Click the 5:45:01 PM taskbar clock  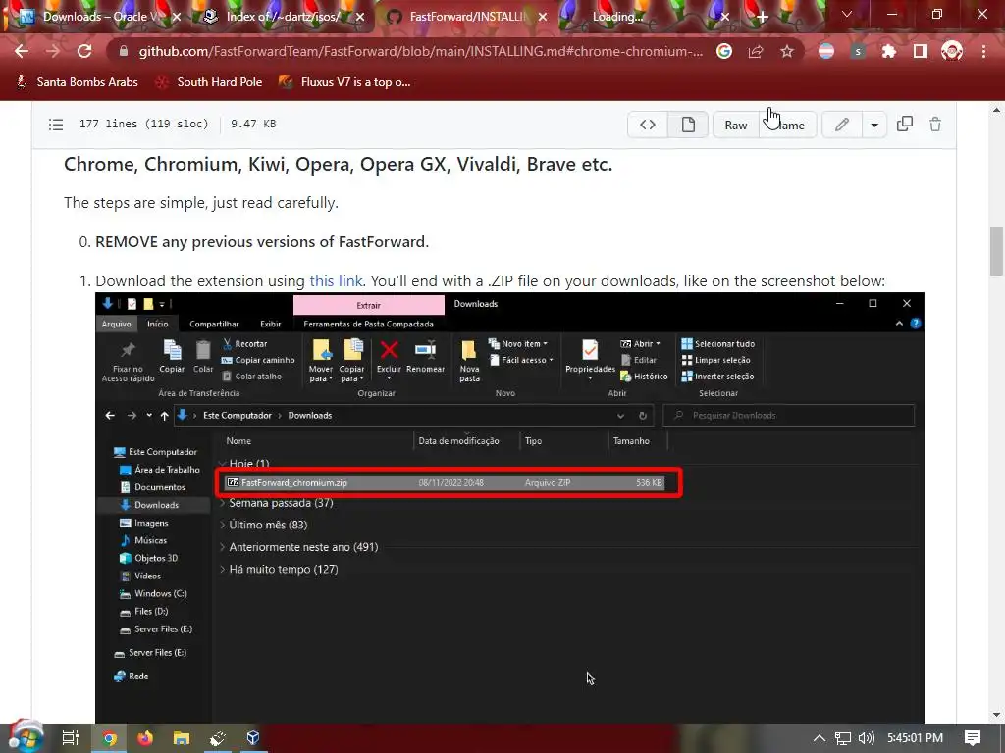916,738
